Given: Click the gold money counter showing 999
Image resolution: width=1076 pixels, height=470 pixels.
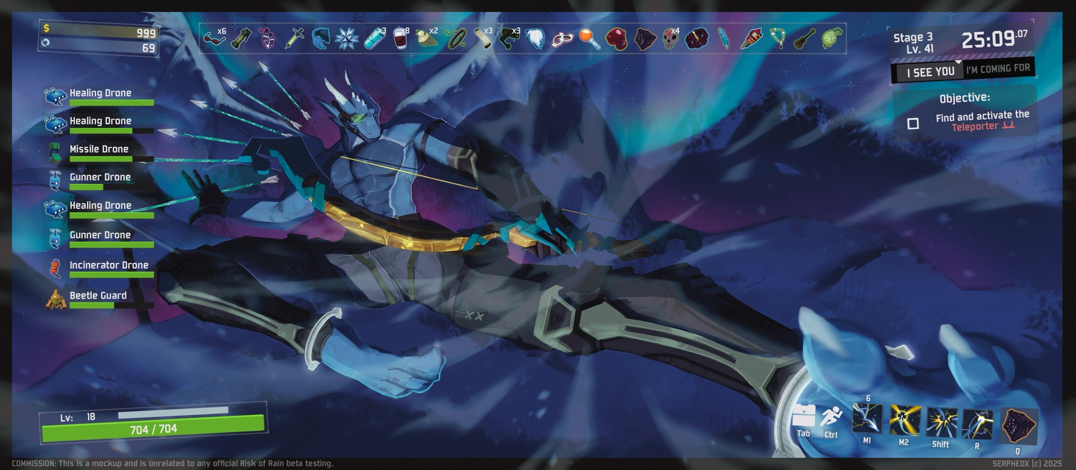Looking at the screenshot, I should pyautogui.click(x=100, y=32).
